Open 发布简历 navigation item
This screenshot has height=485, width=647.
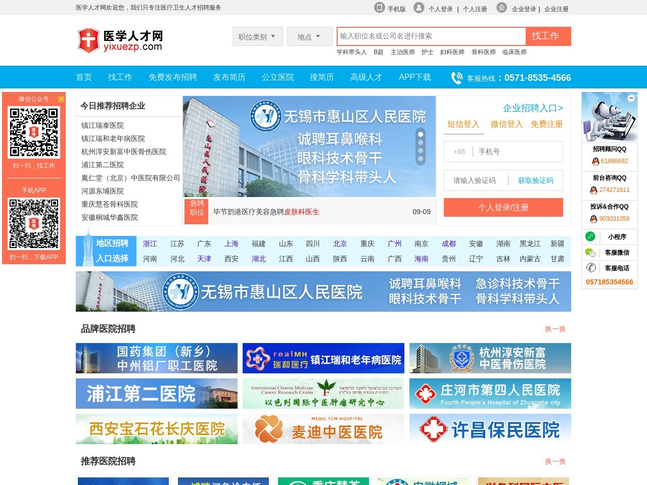click(229, 77)
